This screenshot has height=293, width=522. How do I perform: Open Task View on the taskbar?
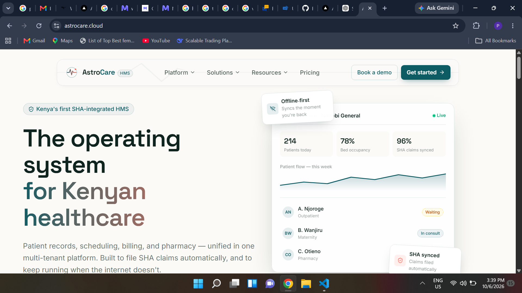pyautogui.click(x=234, y=284)
